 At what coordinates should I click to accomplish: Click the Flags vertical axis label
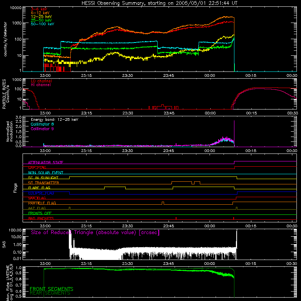(15, 188)
